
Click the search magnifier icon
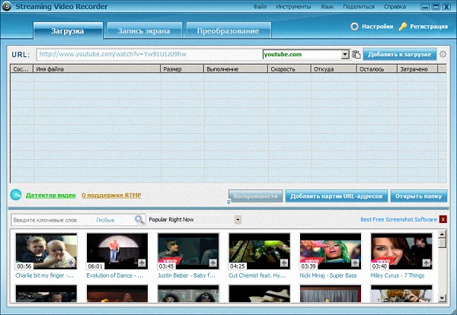(x=139, y=220)
